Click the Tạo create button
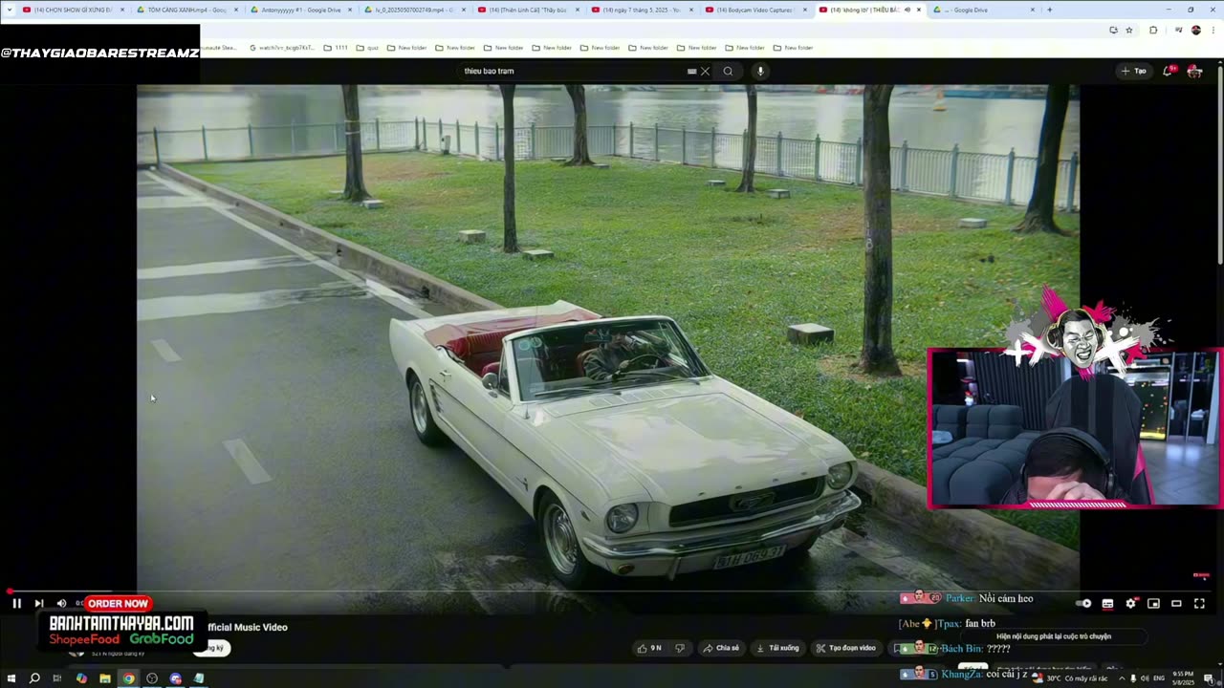Screen dimensions: 1224x688 (1133, 71)
